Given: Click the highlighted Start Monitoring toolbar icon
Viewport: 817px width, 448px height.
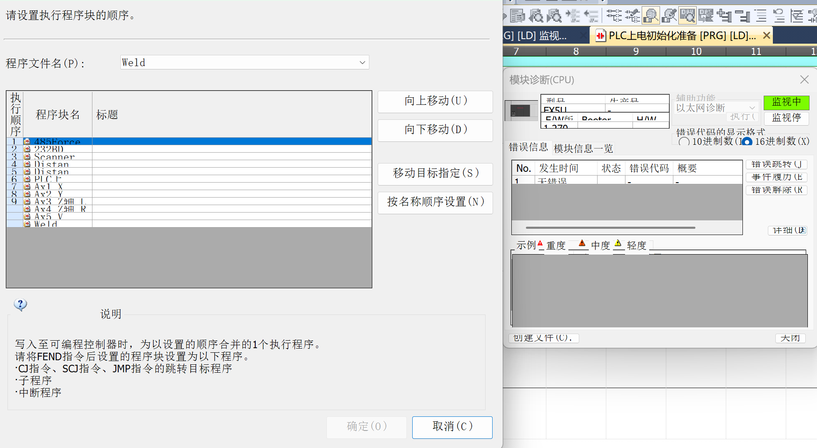Looking at the screenshot, I should coord(687,16).
